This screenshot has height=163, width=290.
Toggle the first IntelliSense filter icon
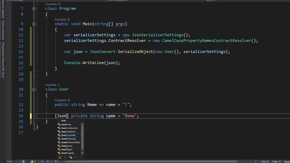60,158
